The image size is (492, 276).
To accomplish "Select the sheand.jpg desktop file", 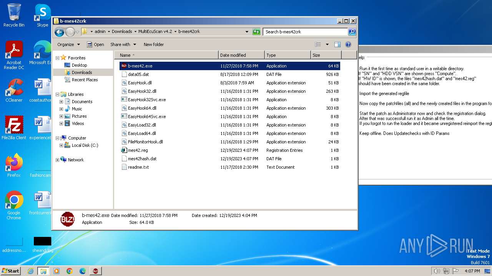I will (43, 245).
